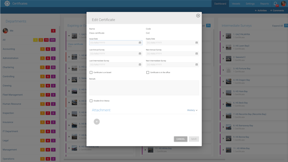
Task: Open the Vessels tab
Action: [x=236, y=4]
